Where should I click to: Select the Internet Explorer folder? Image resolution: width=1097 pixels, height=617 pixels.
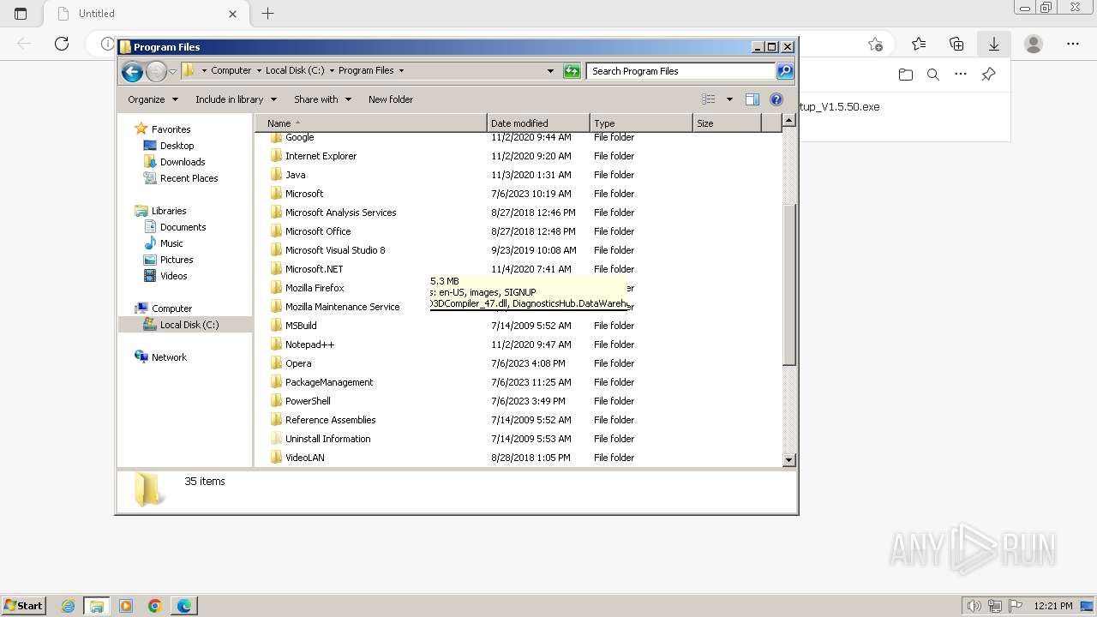(x=321, y=156)
